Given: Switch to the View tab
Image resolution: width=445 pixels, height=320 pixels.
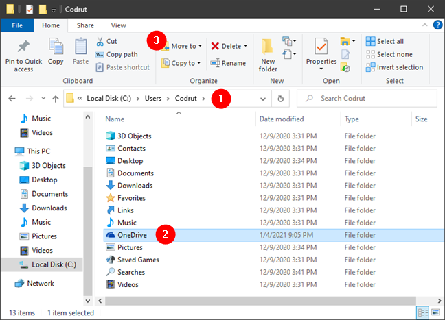Looking at the screenshot, I should point(118,25).
